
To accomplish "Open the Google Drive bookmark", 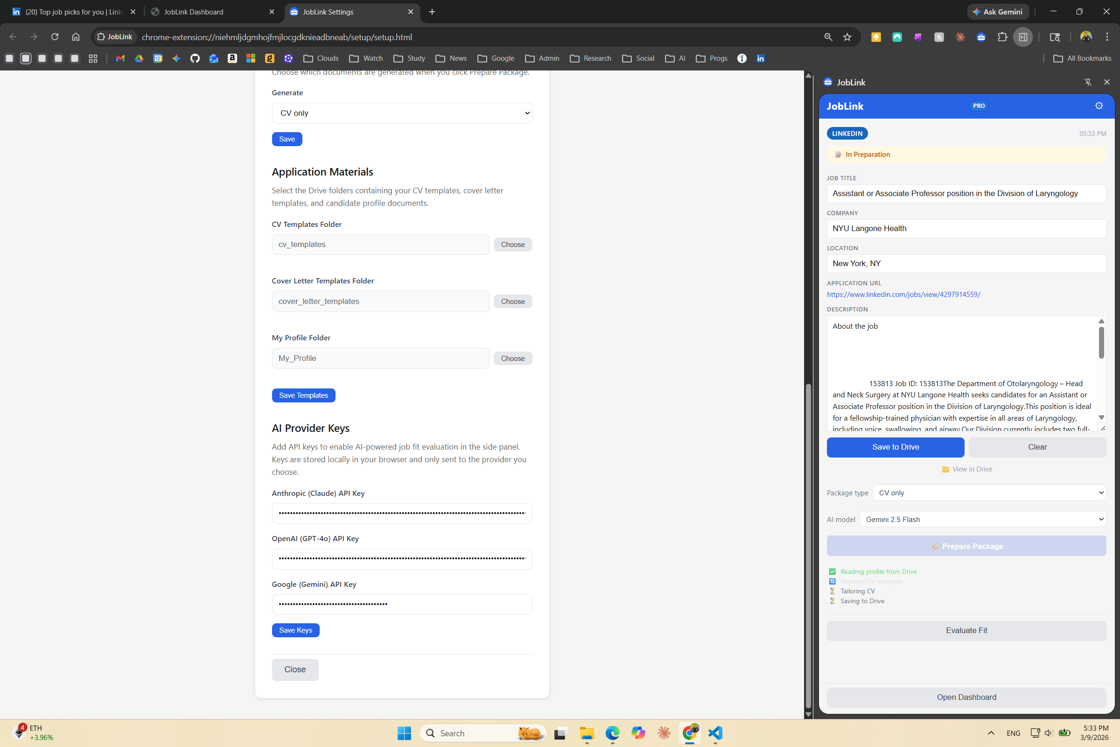I will point(139,58).
